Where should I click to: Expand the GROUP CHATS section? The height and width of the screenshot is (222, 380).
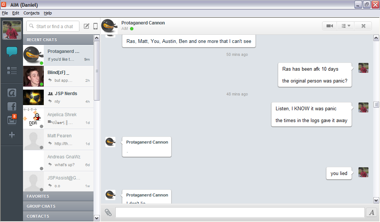(x=58, y=206)
